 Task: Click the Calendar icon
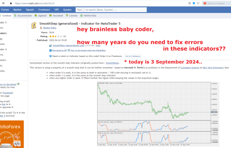click(x=67, y=15)
